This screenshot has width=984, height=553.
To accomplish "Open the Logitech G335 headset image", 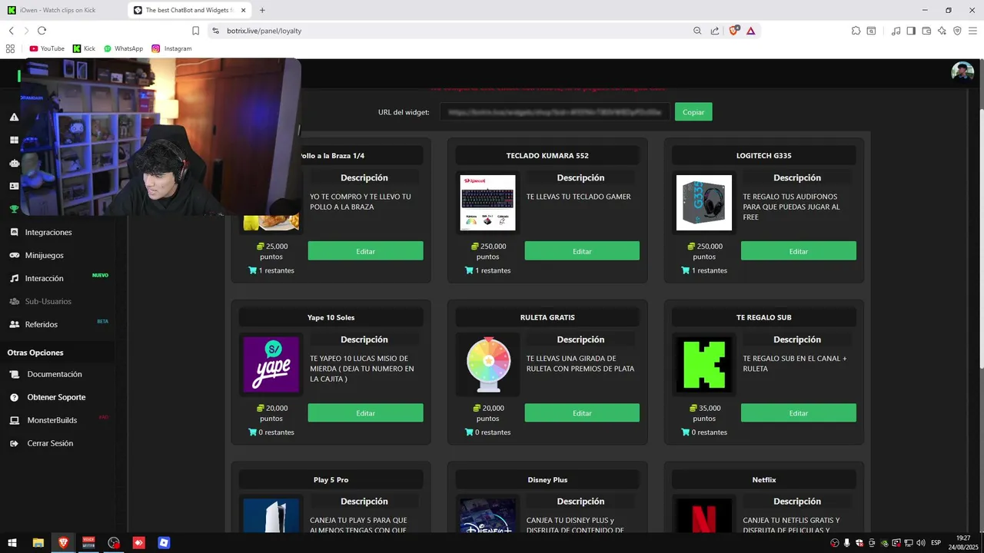I will [x=704, y=203].
